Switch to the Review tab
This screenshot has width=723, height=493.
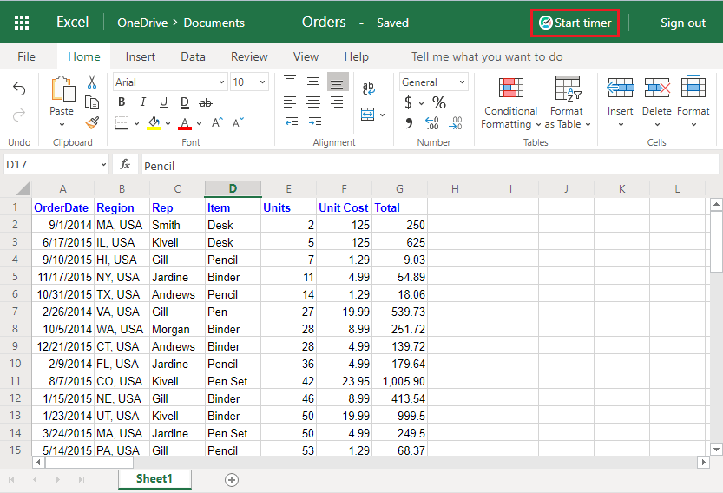click(x=249, y=56)
